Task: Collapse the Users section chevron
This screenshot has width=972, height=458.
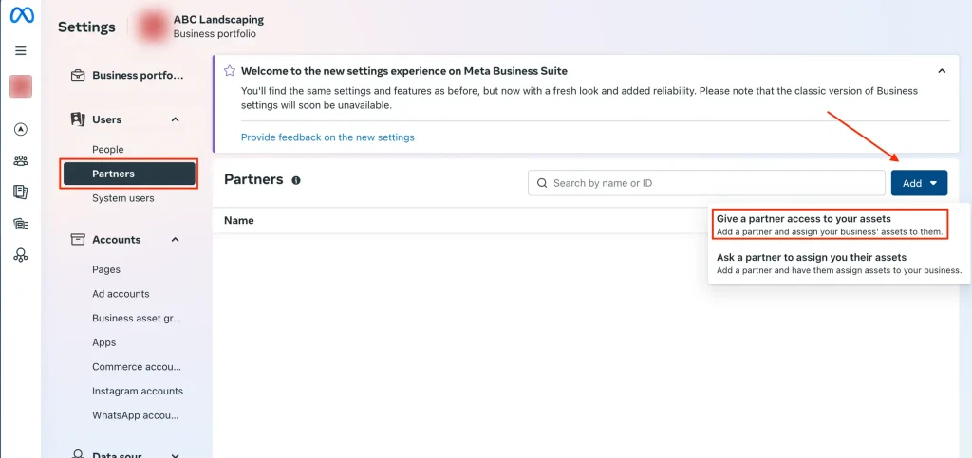Action: [x=176, y=119]
